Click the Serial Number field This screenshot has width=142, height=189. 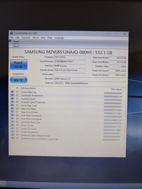click(x=70, y=62)
